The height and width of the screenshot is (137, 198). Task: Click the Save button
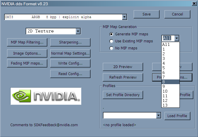(x=147, y=14)
